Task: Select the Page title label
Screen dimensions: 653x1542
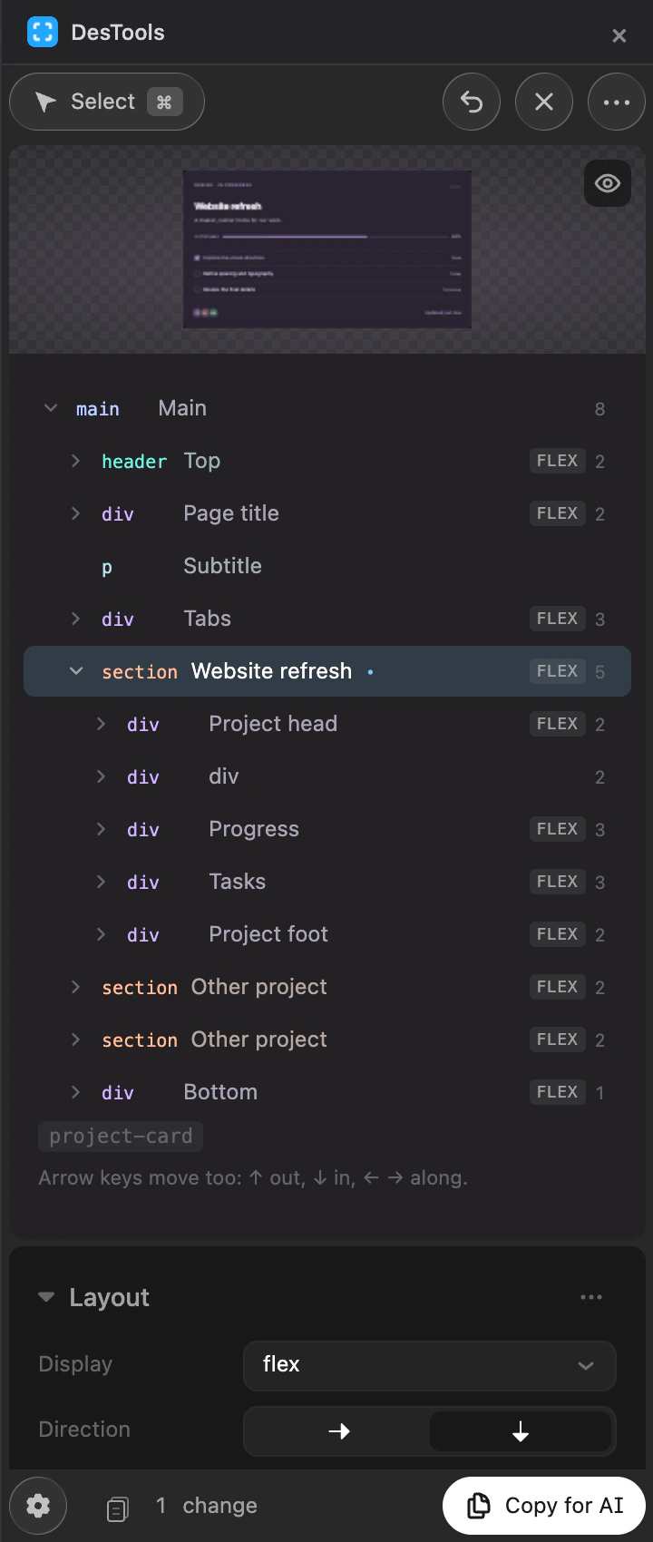Action: coord(231,514)
